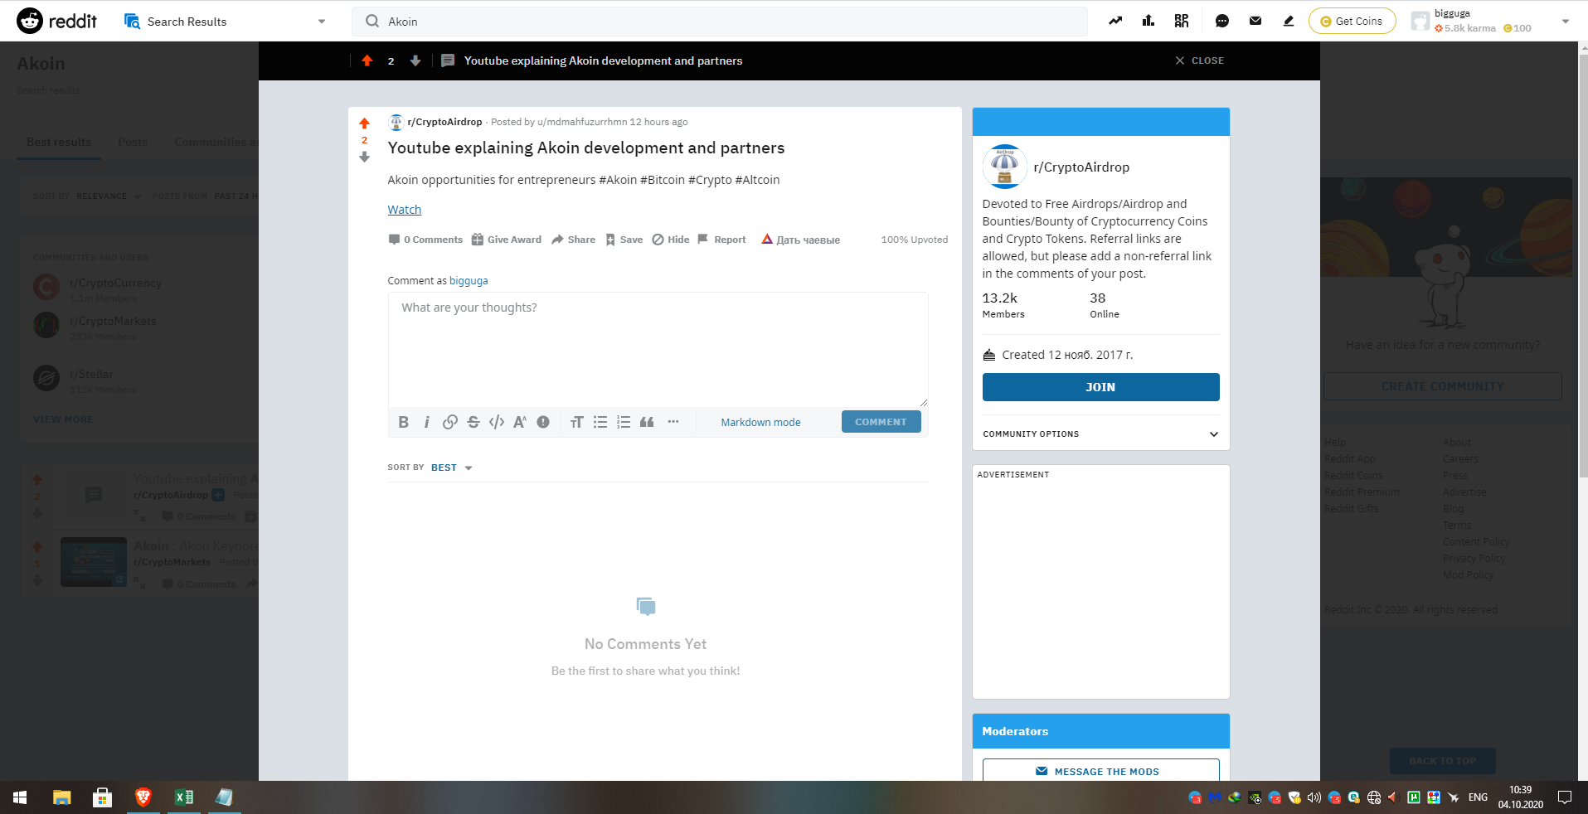
Task: Change comment sorting from BEST
Action: click(x=451, y=468)
